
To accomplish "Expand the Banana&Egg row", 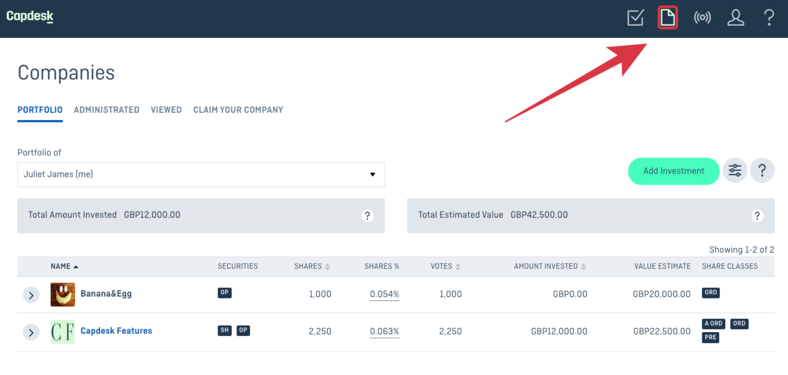I will [x=31, y=295].
